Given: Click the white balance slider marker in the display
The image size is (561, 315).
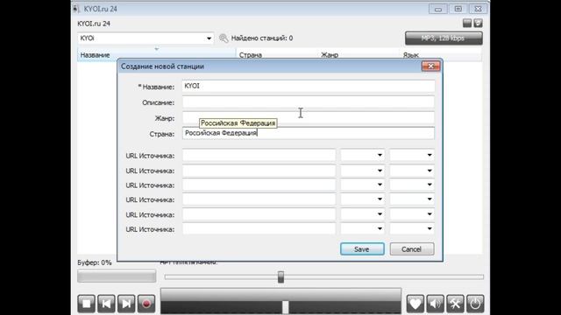Looking at the screenshot, I should (285, 307).
